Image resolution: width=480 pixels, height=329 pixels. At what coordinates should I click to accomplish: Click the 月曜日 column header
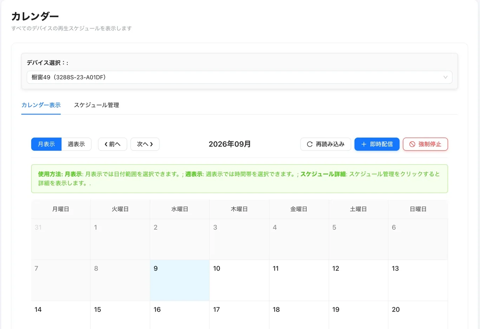(61, 209)
